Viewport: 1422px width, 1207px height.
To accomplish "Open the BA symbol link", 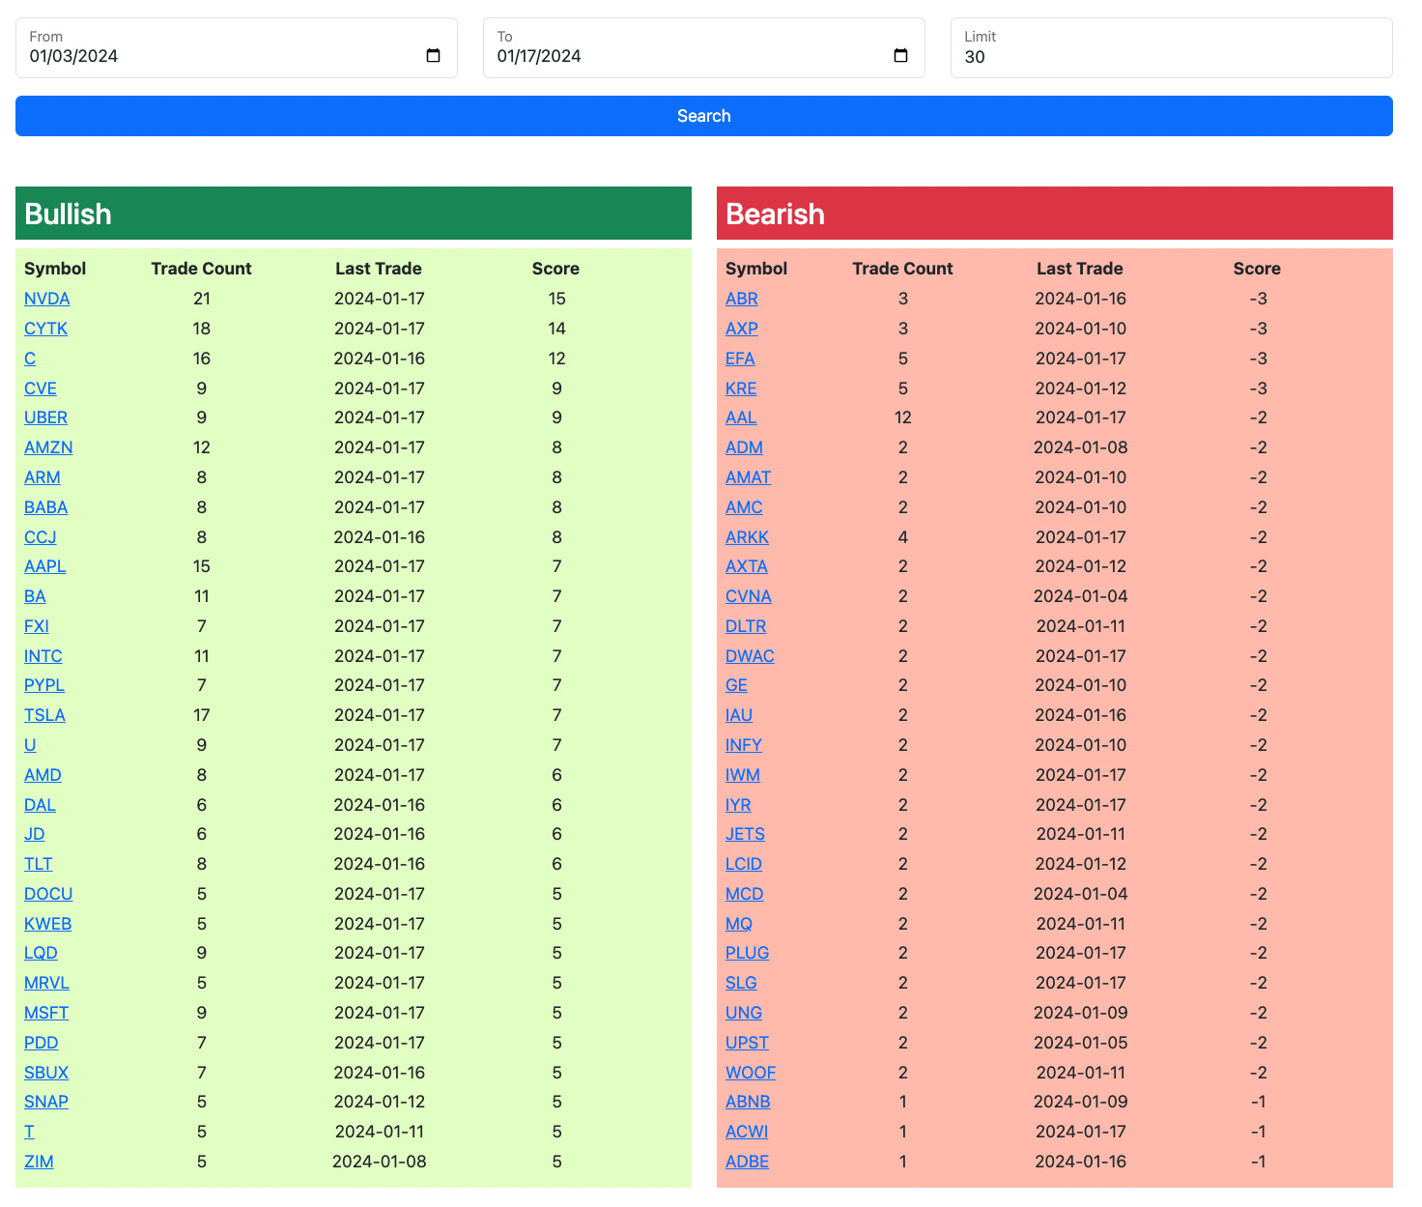I will (35, 596).
